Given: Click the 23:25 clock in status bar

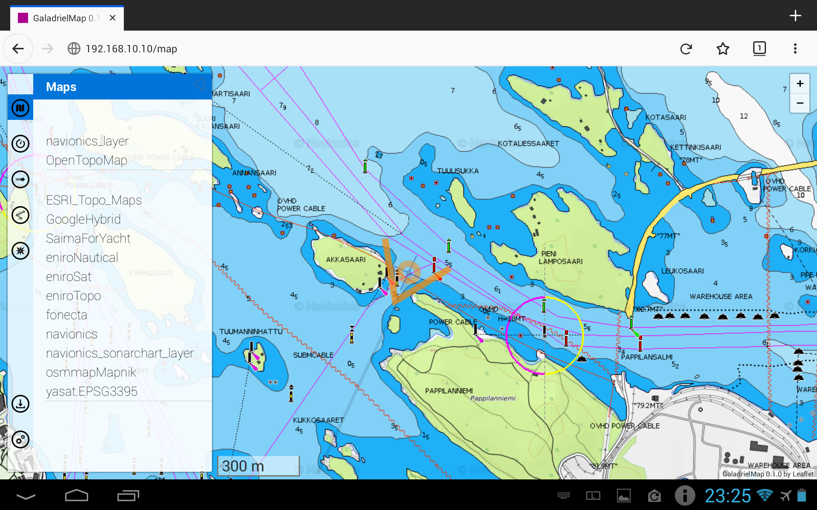Looking at the screenshot, I should pyautogui.click(x=728, y=496).
